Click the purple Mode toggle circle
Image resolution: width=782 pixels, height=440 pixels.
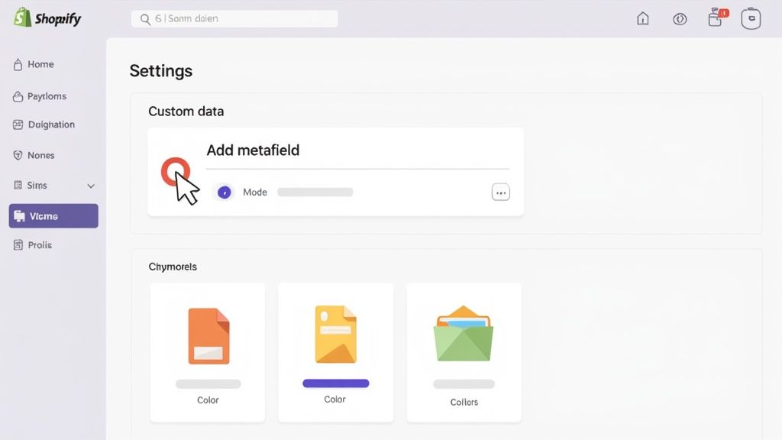tap(224, 192)
